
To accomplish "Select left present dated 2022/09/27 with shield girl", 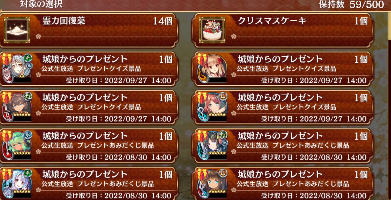I will click(x=89, y=69).
